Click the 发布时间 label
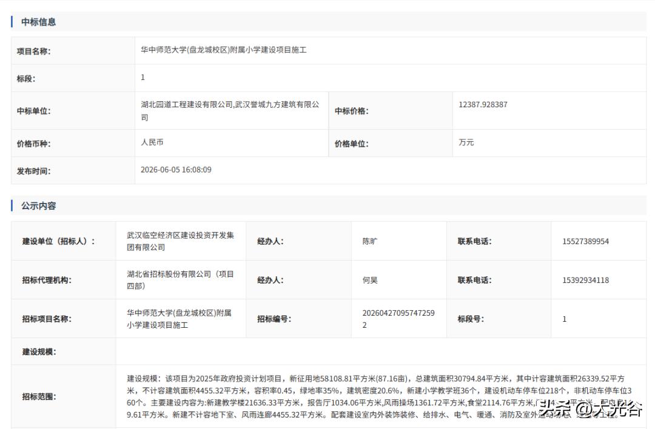This screenshot has height=429, width=655. [33, 171]
